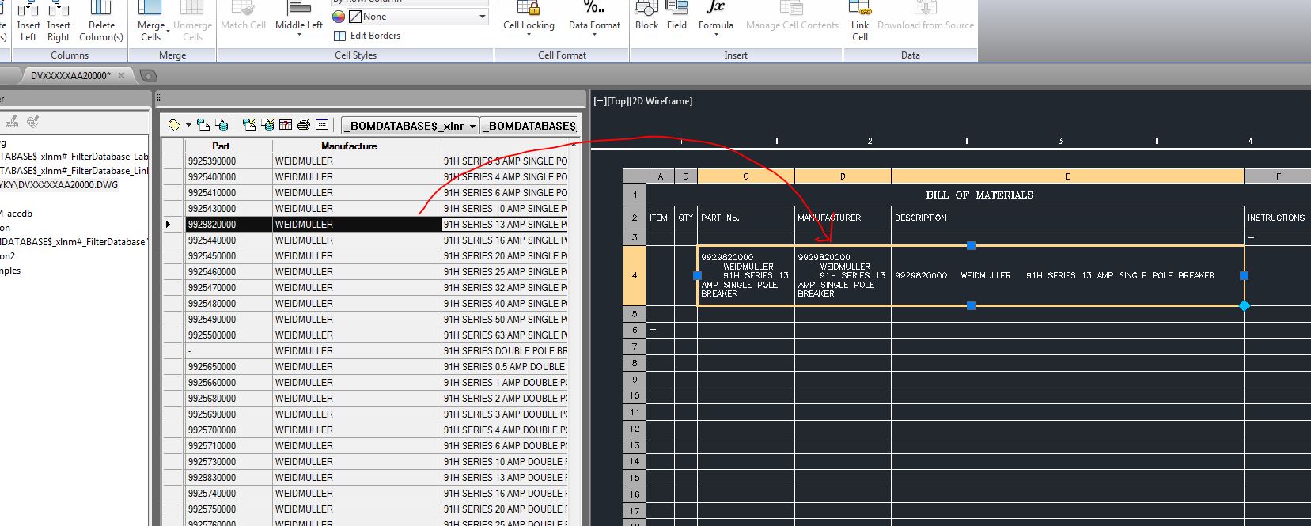This screenshot has width=1311, height=526.
Task: Select table column header E
Action: 1067,176
